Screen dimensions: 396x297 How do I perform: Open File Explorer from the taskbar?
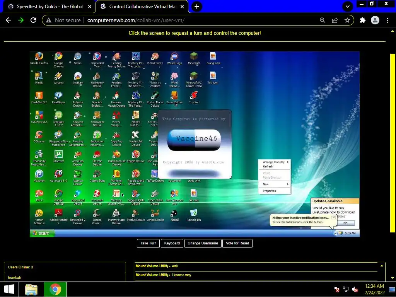31,289
